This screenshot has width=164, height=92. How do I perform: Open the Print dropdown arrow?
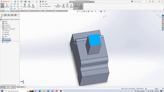click(31, 2)
